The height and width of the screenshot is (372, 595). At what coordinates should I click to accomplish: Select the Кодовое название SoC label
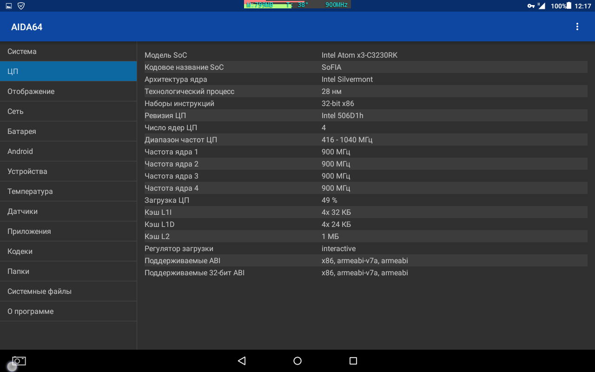pyautogui.click(x=184, y=67)
